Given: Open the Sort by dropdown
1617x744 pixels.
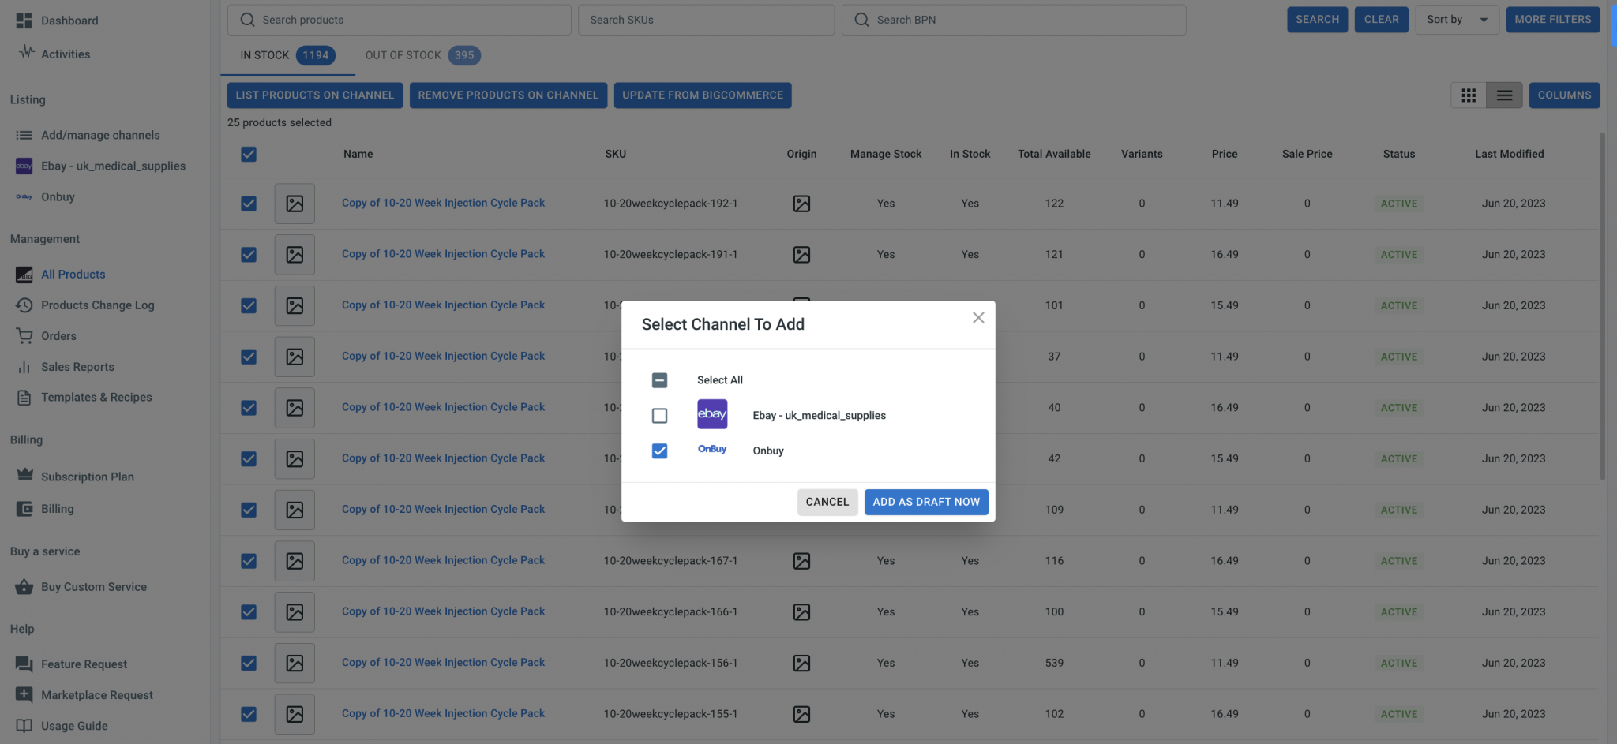Looking at the screenshot, I should tap(1456, 20).
